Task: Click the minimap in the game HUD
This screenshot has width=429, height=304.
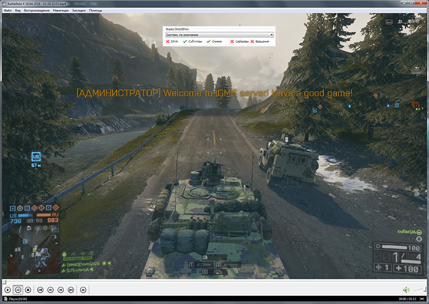Action: pos(33,250)
